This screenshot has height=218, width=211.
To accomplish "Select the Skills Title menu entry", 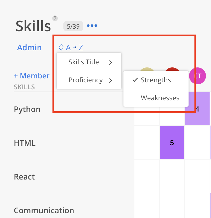I will (x=84, y=62).
